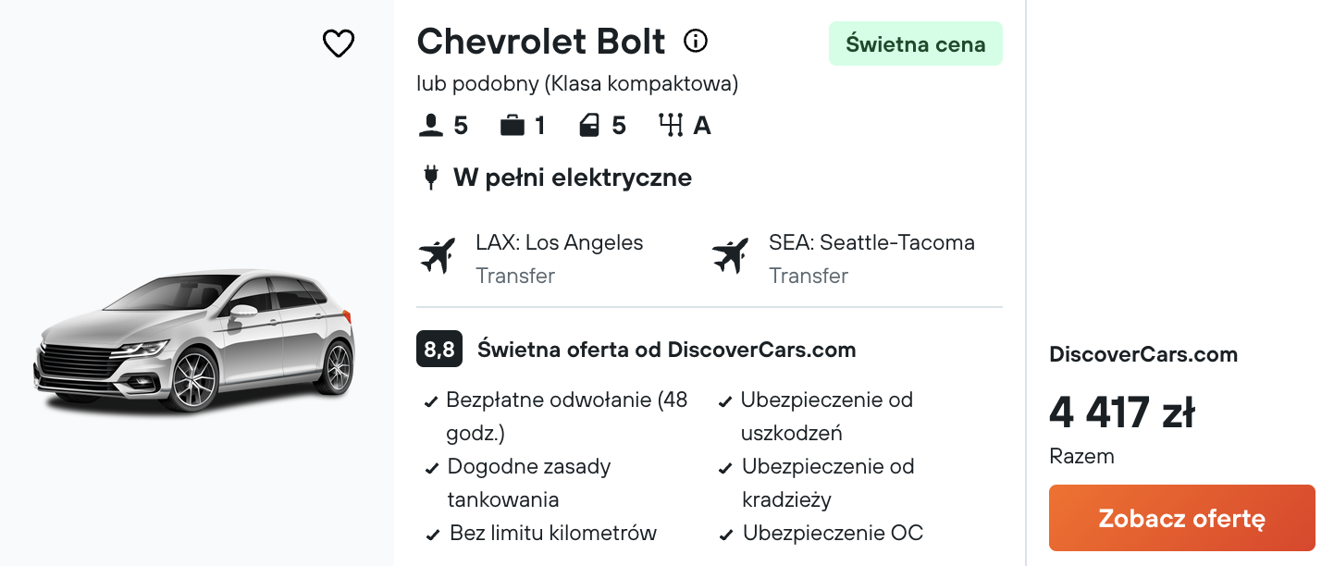Click the LAX pickup airplane icon
Viewport: 1334px width, 566px height.
point(437,256)
